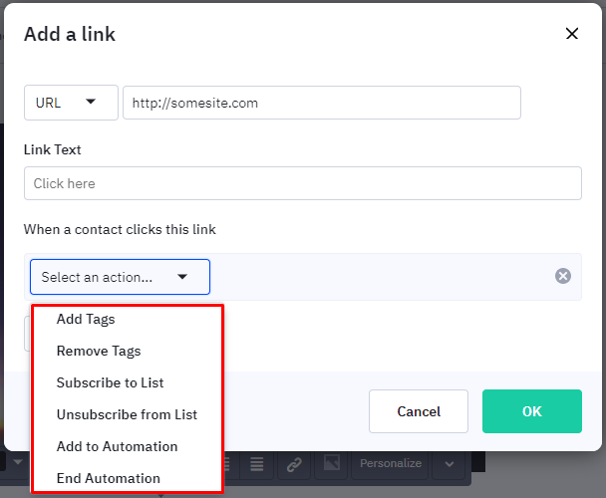Viewport: 606px width, 498px height.
Task: Remove the action row with the circled X
Action: tap(563, 276)
